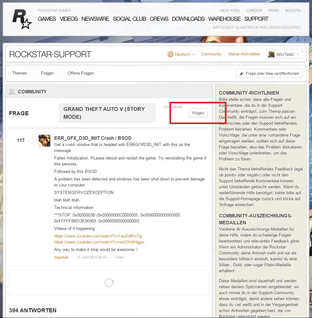Screen dimensions: 312x318
Task: Click BOGOTA studio link
Action: (x=293, y=11)
